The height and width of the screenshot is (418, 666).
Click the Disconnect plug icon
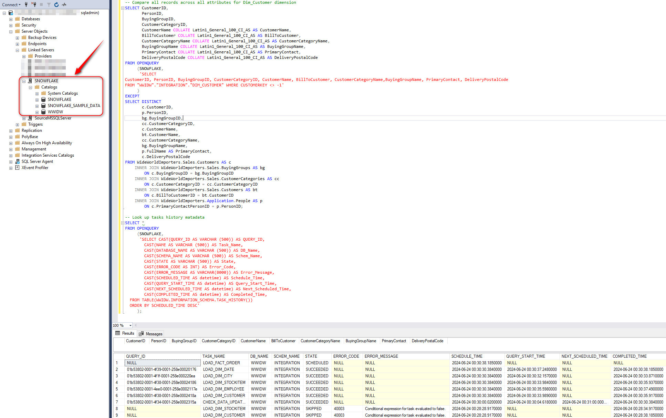[34, 4]
